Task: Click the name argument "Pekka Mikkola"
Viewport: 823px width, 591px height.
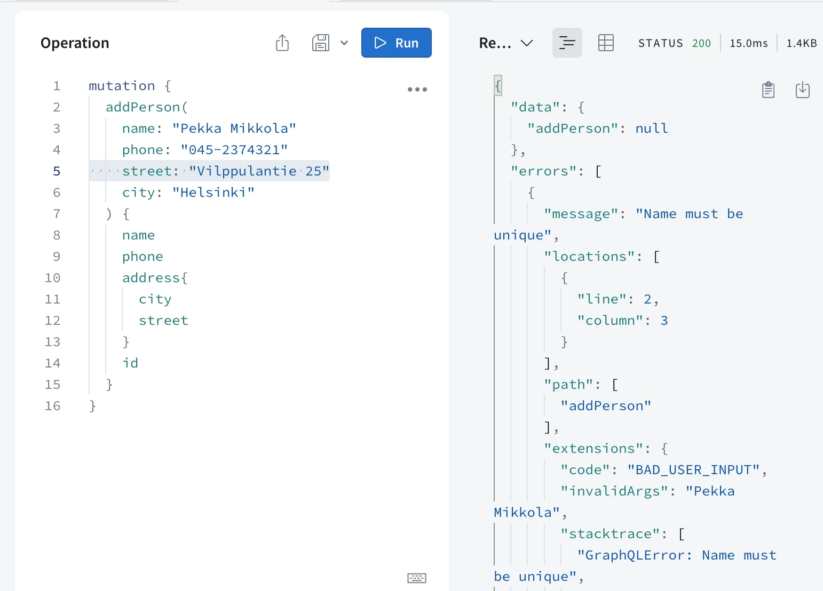Action: click(234, 129)
